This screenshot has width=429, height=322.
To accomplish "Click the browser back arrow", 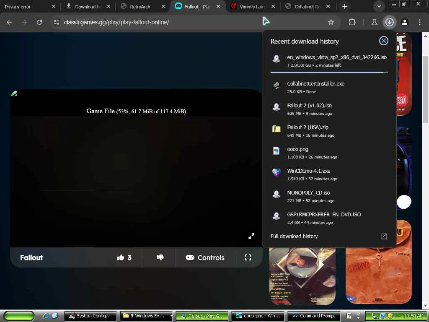I will coord(9,22).
